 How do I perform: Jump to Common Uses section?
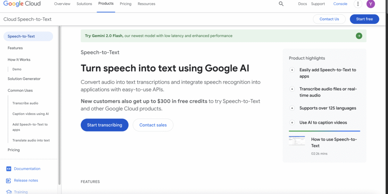20,90
